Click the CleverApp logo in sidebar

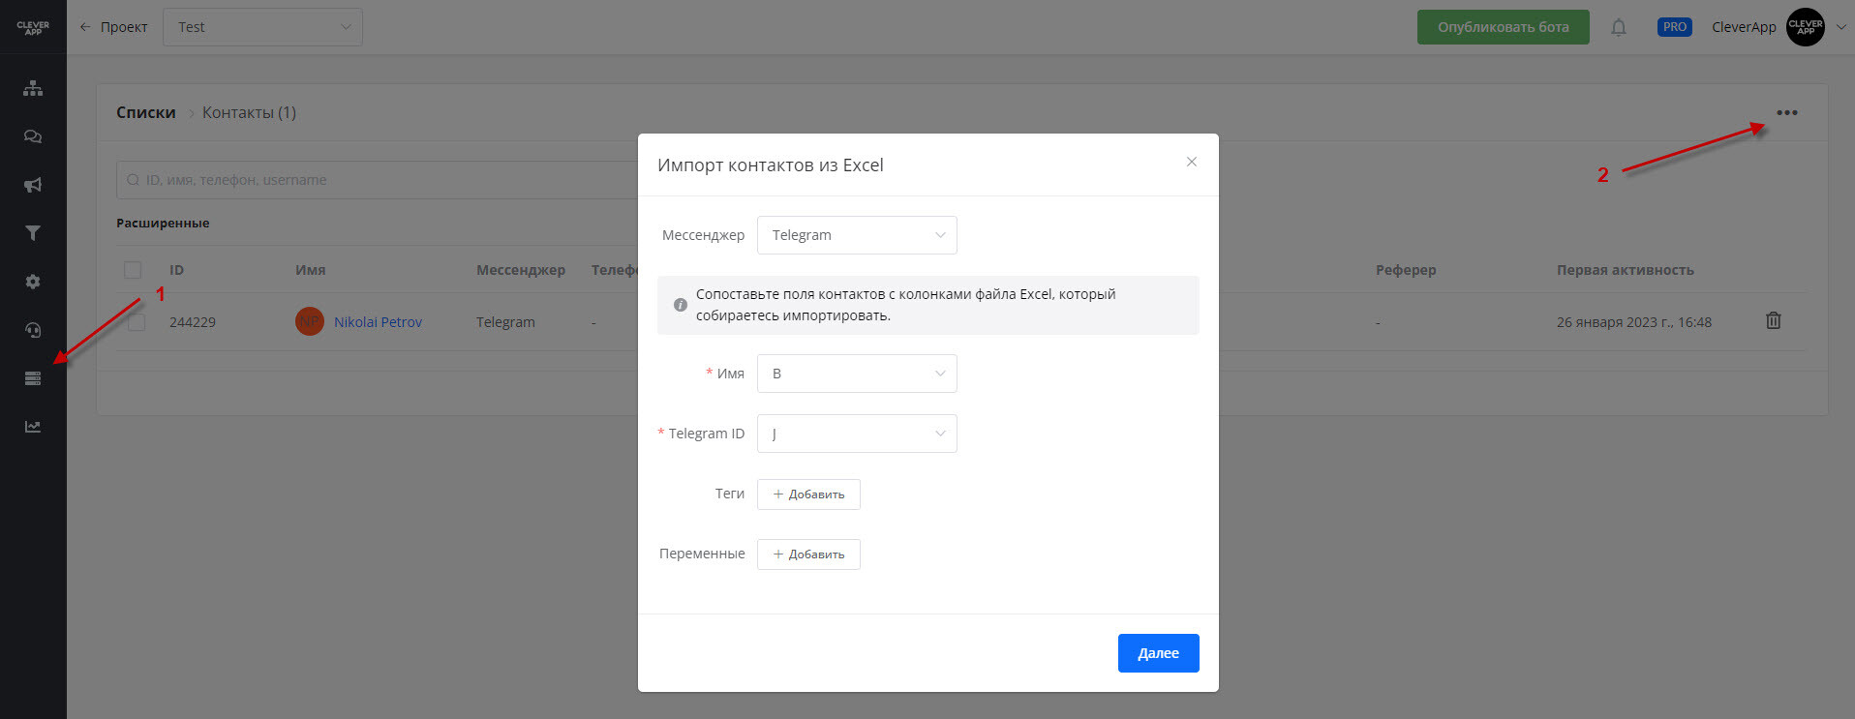point(33,27)
